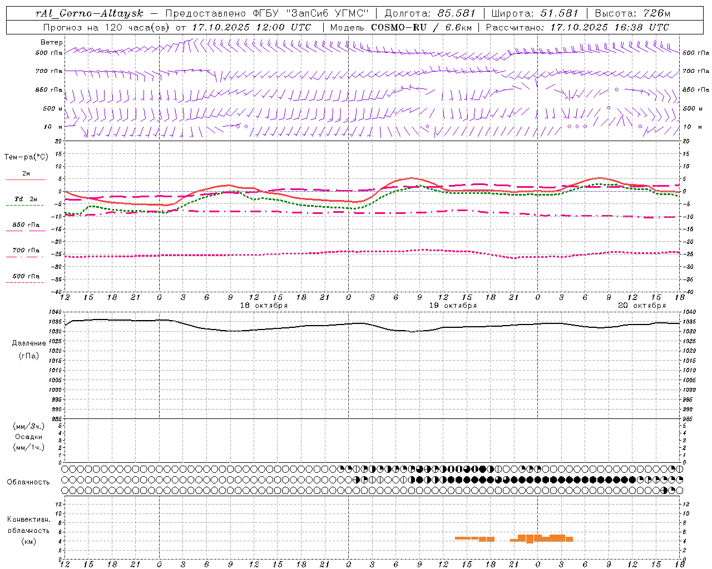
Task: Click '700 гПа' in the temperature legend
Action: (26, 251)
